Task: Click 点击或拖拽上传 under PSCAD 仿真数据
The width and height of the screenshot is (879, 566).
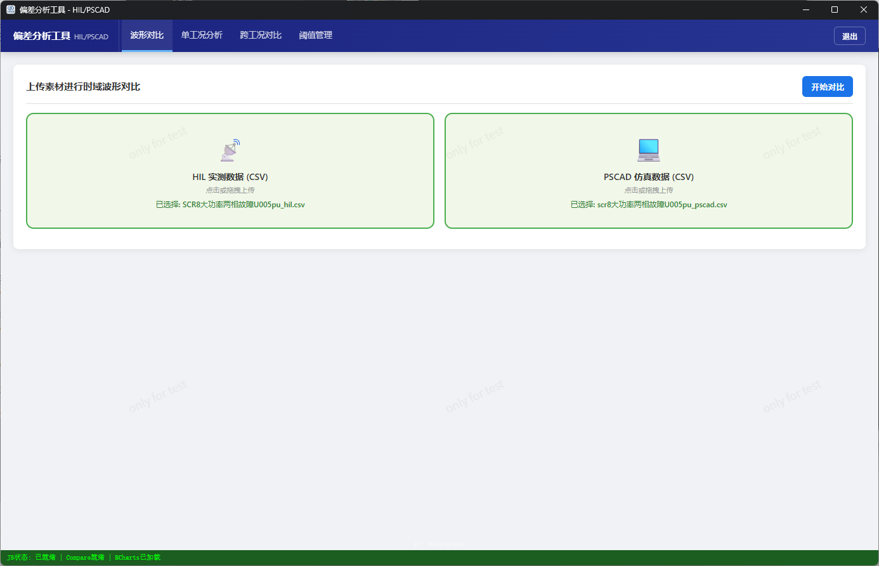Action: tap(649, 190)
